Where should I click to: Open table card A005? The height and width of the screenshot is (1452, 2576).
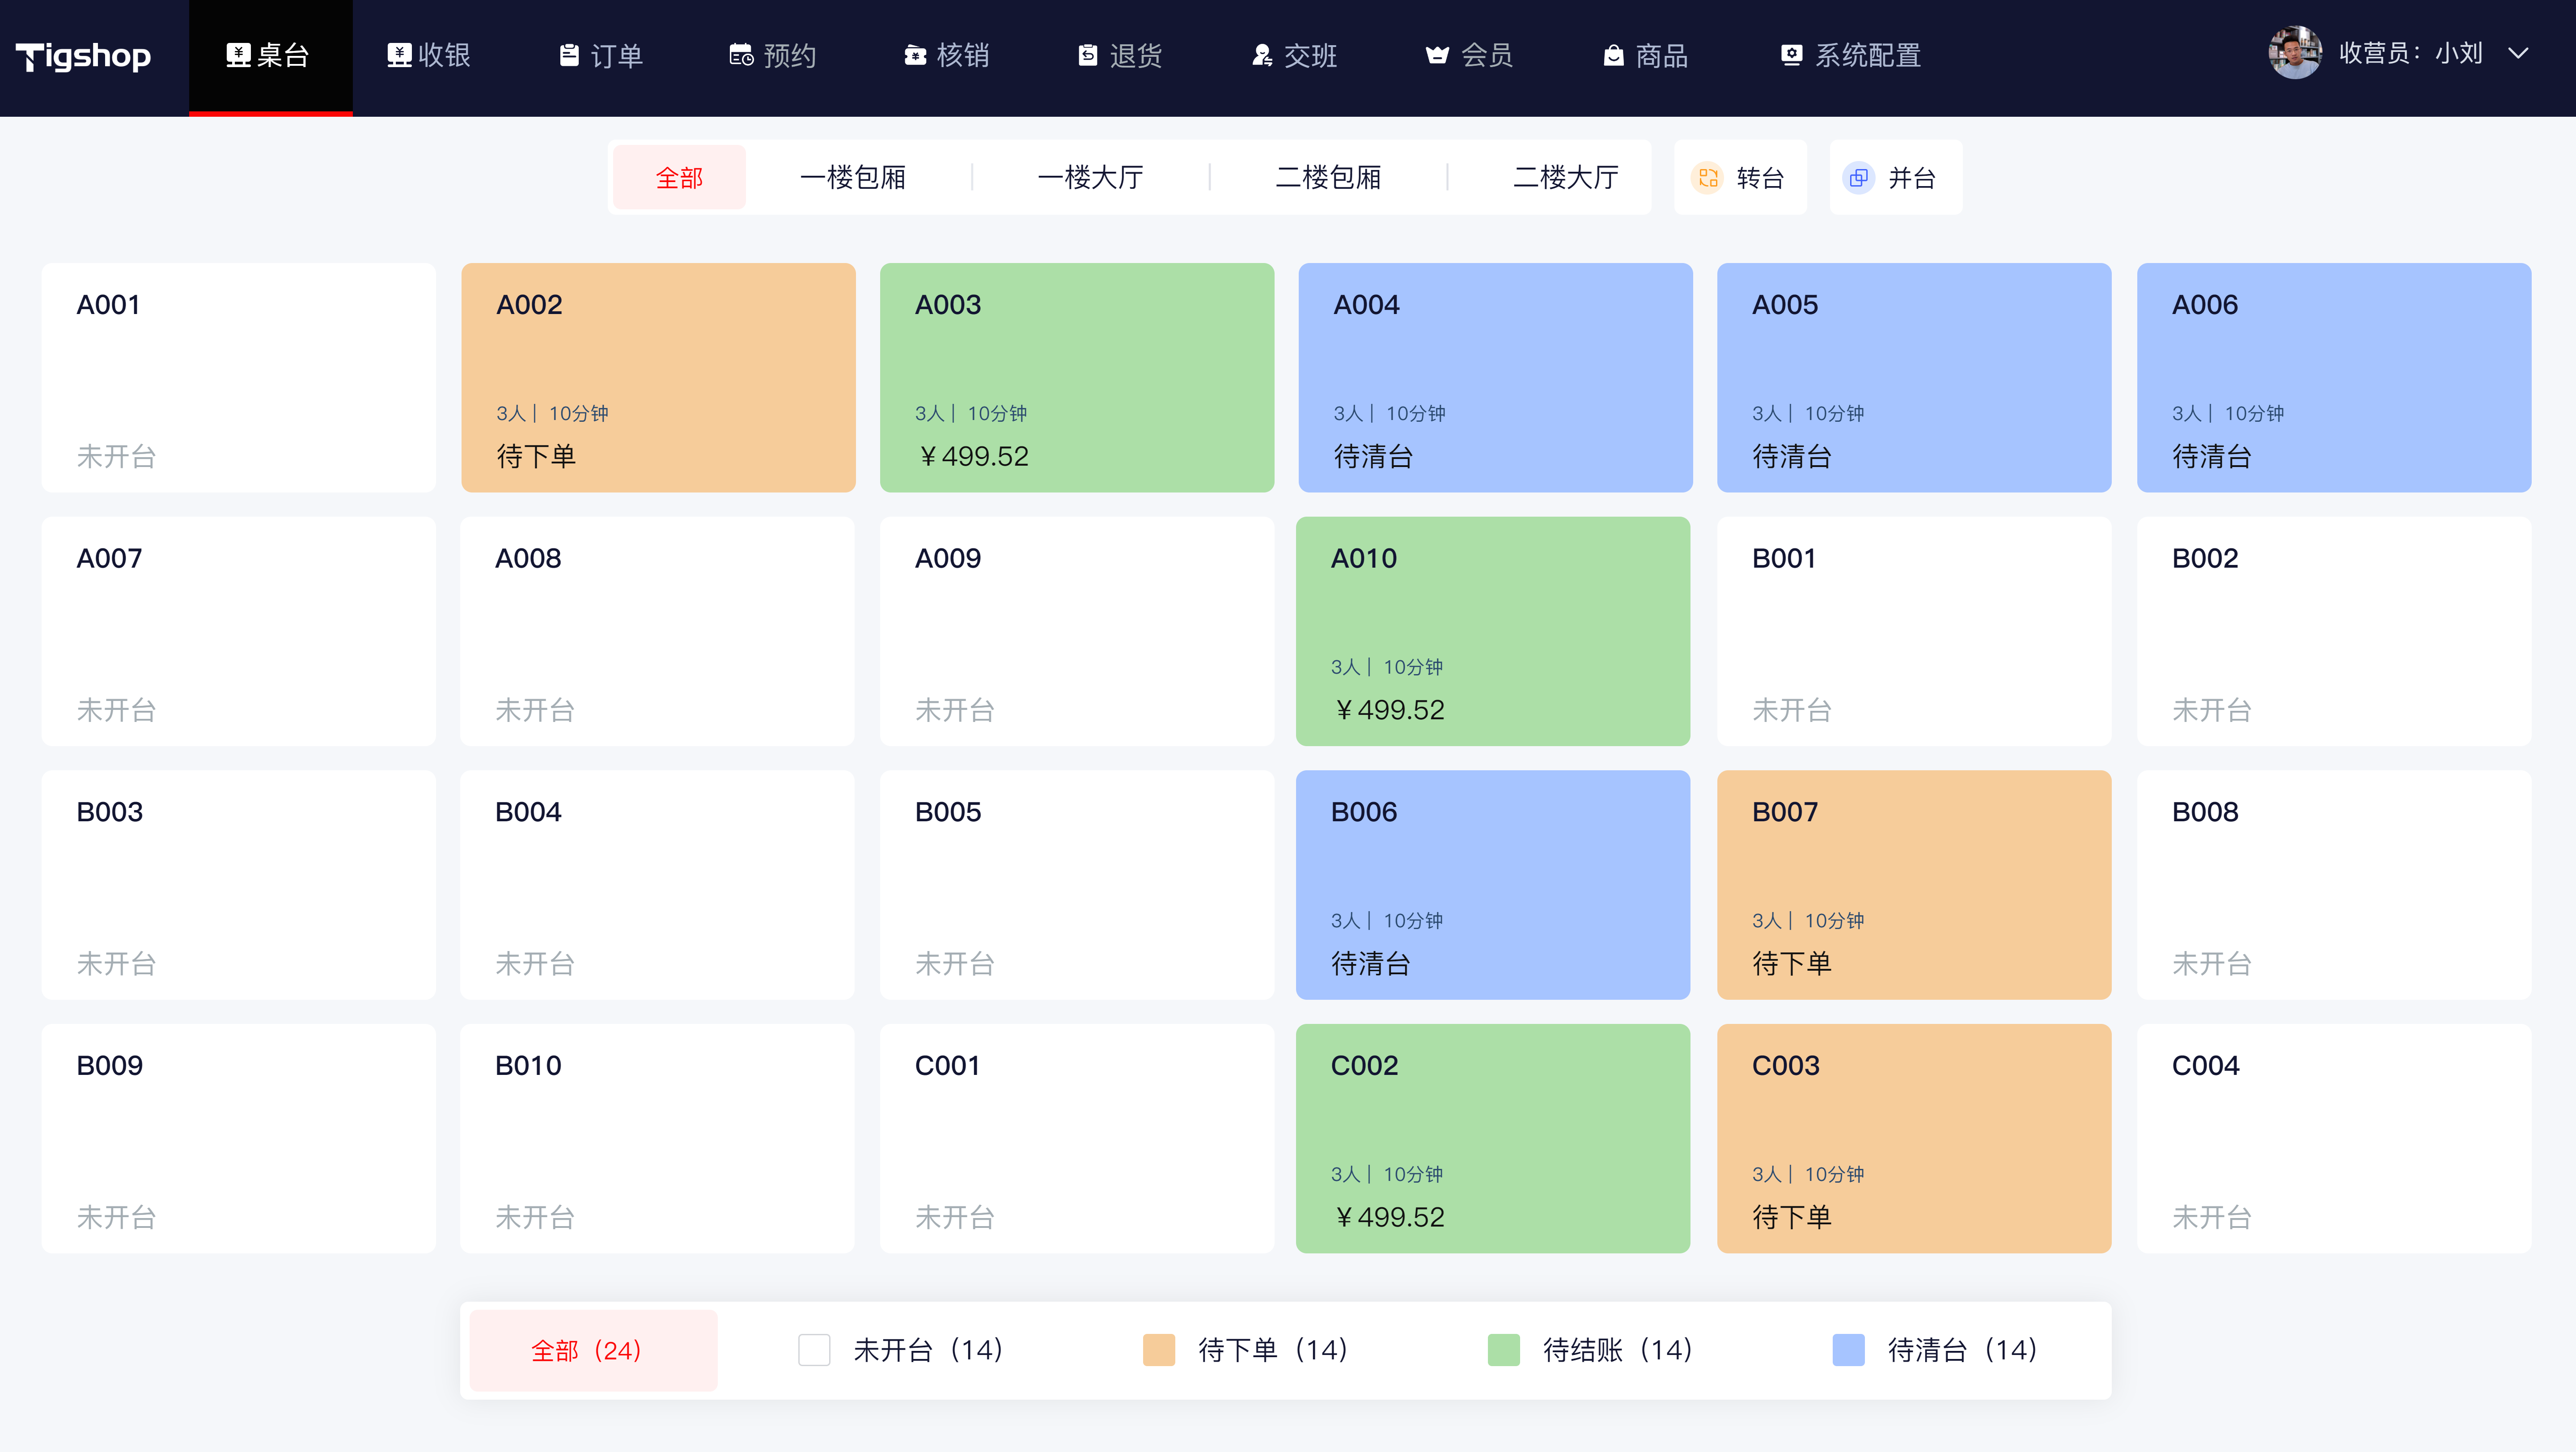point(1914,378)
